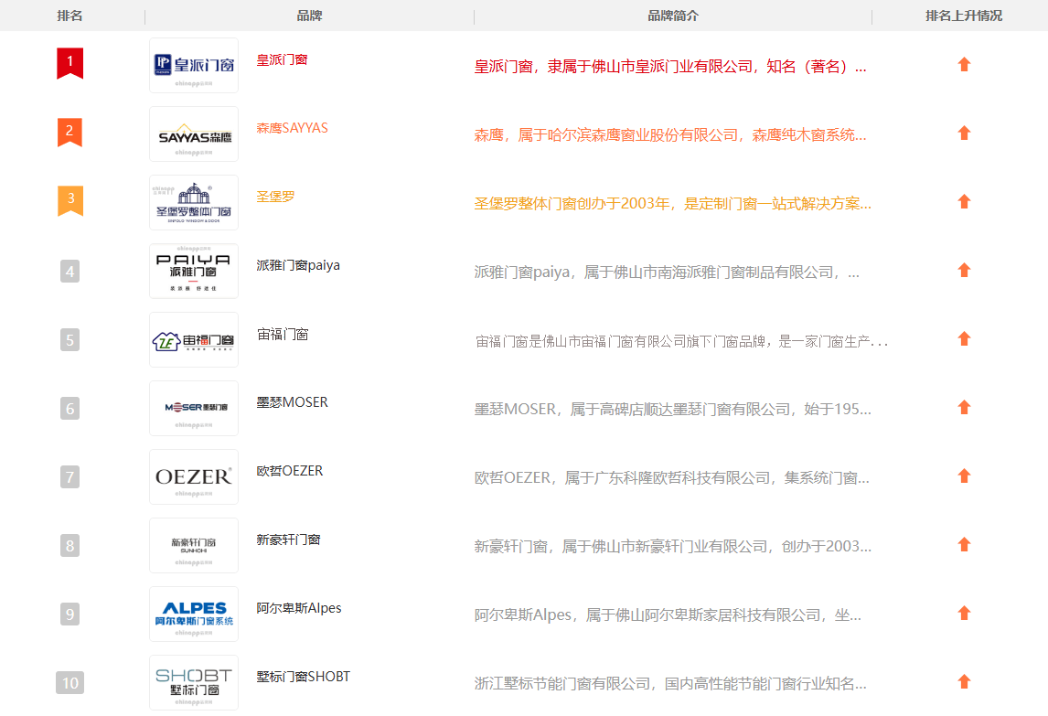Open the 墨瑟MOSER brand name link
1048x716 pixels.
pos(292,402)
